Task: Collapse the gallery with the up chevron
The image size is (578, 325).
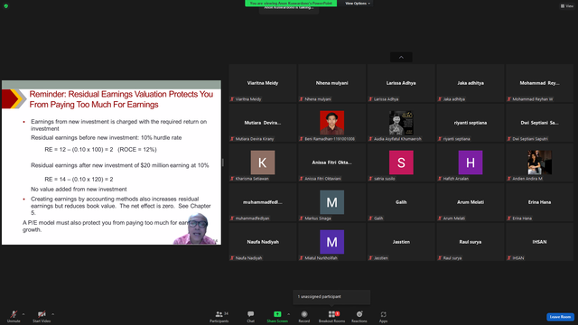Action: coord(401,58)
